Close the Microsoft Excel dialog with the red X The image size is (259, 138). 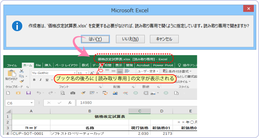(248, 9)
